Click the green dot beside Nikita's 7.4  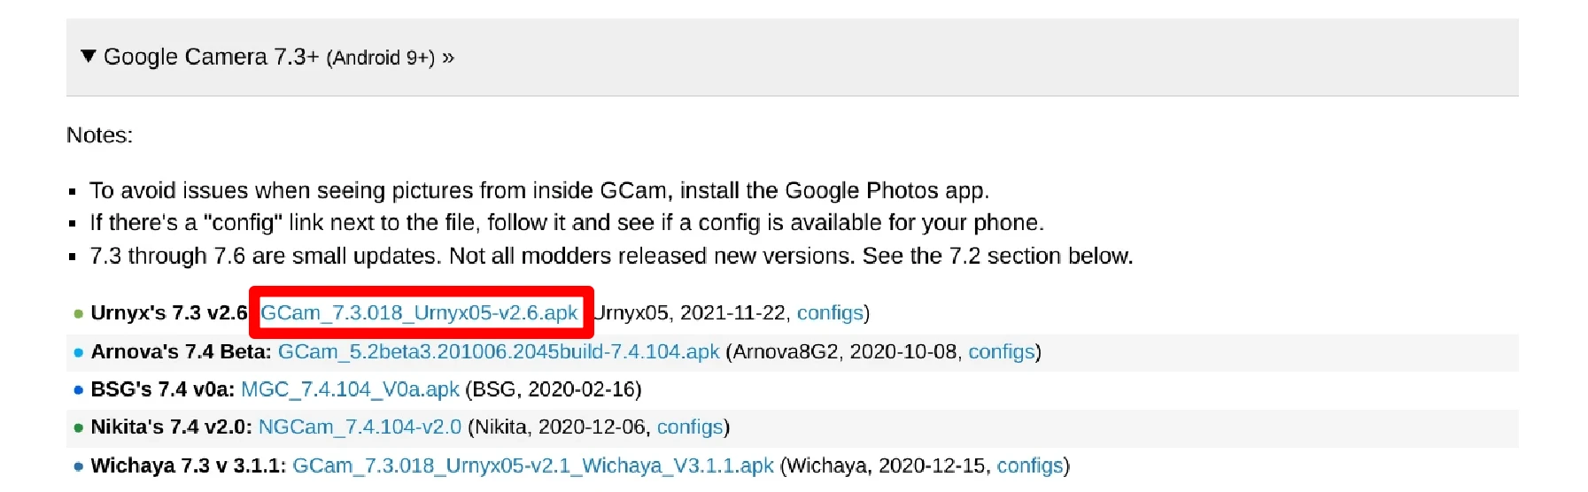click(x=79, y=428)
